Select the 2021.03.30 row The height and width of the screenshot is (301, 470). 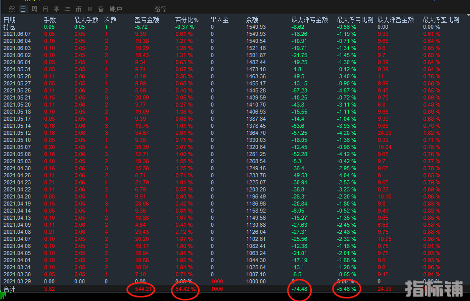click(235, 274)
